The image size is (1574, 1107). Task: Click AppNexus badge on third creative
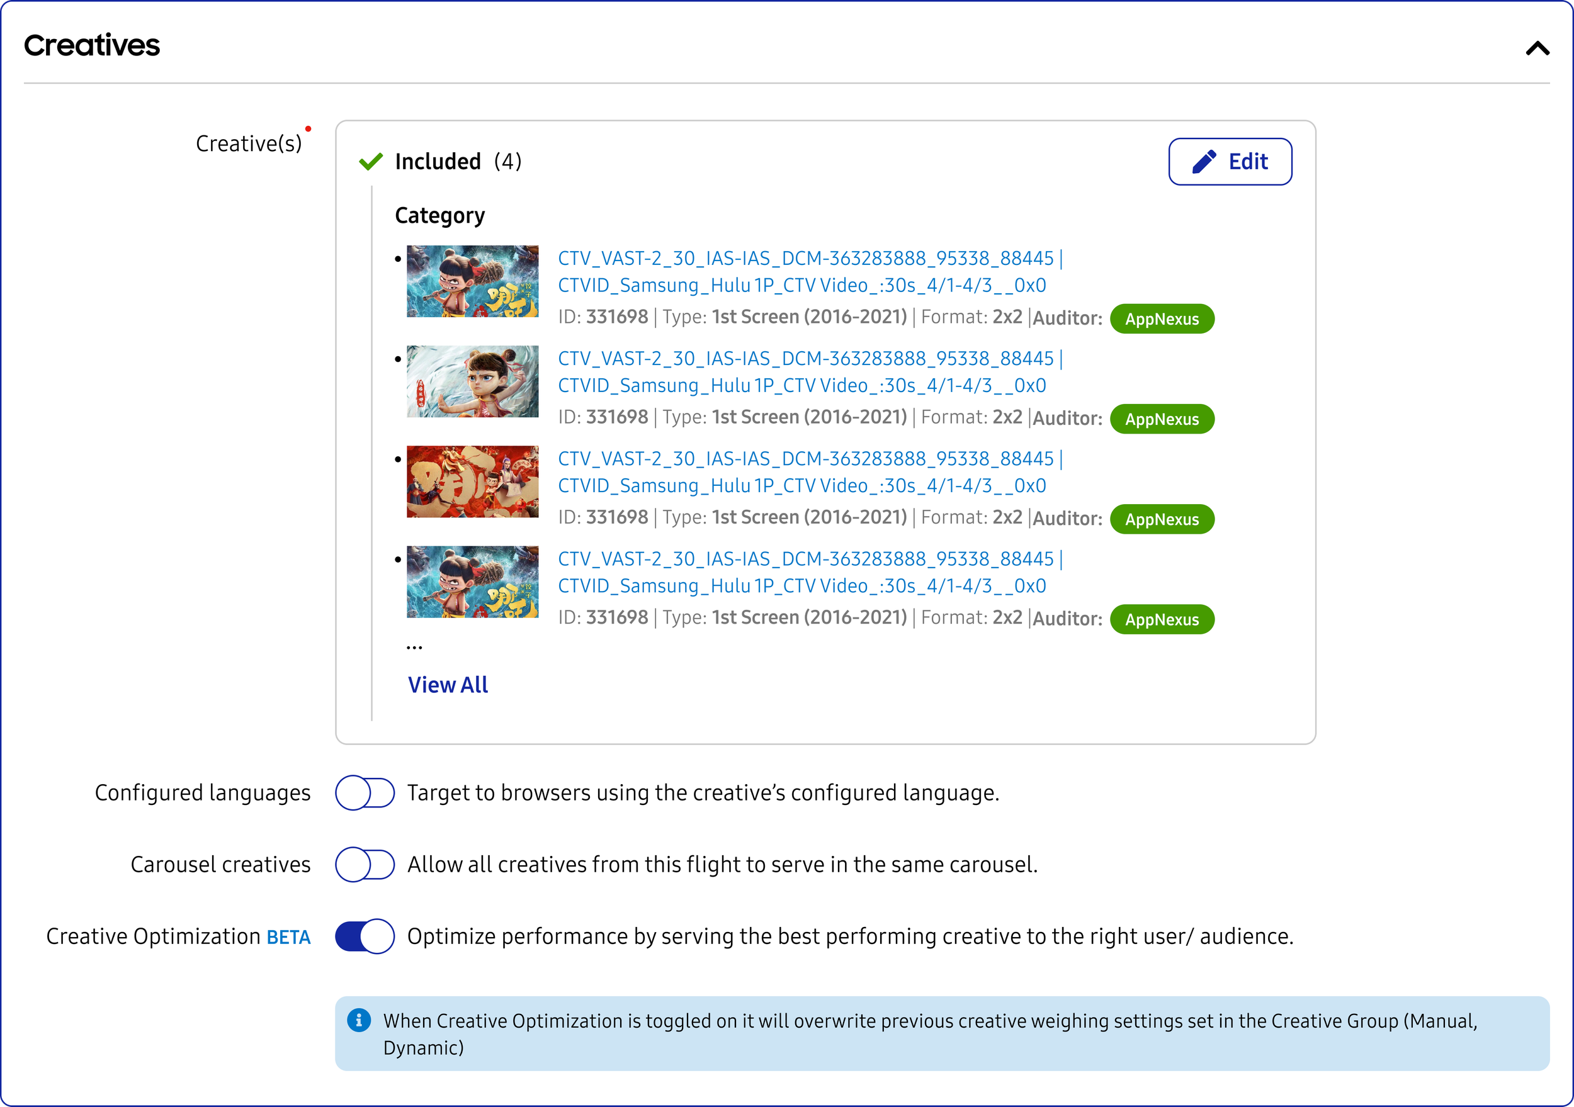click(1162, 519)
